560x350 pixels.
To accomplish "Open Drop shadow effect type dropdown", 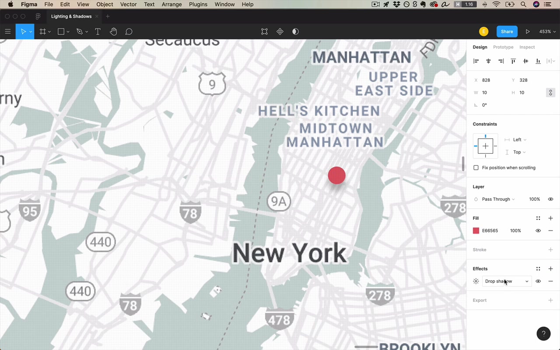I will coord(507,281).
